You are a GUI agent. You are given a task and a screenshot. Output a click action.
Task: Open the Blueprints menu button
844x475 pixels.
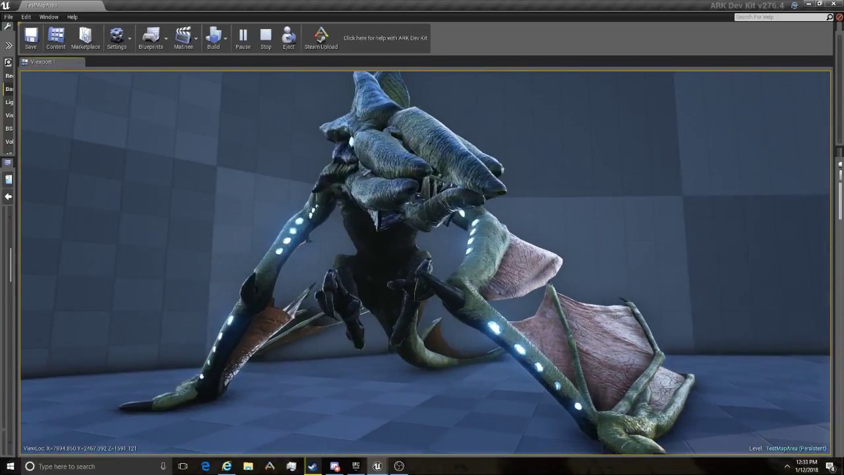[150, 38]
